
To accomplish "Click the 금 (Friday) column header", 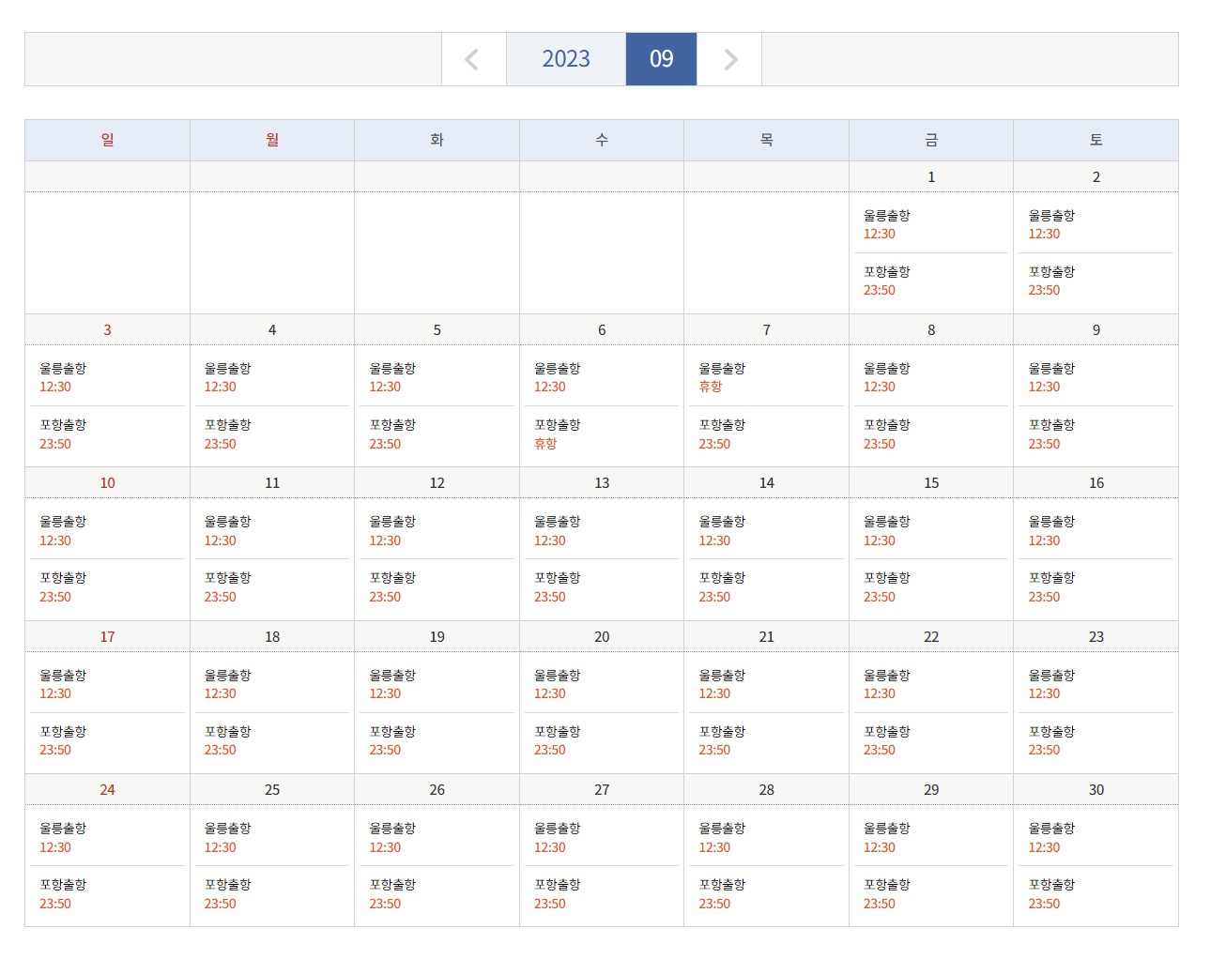I will (x=931, y=140).
